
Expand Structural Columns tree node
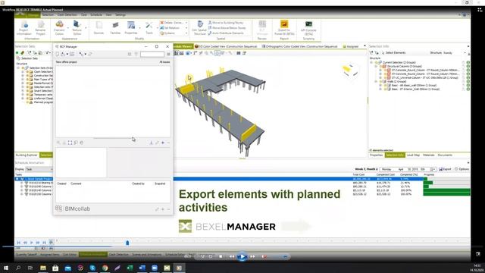376,66
